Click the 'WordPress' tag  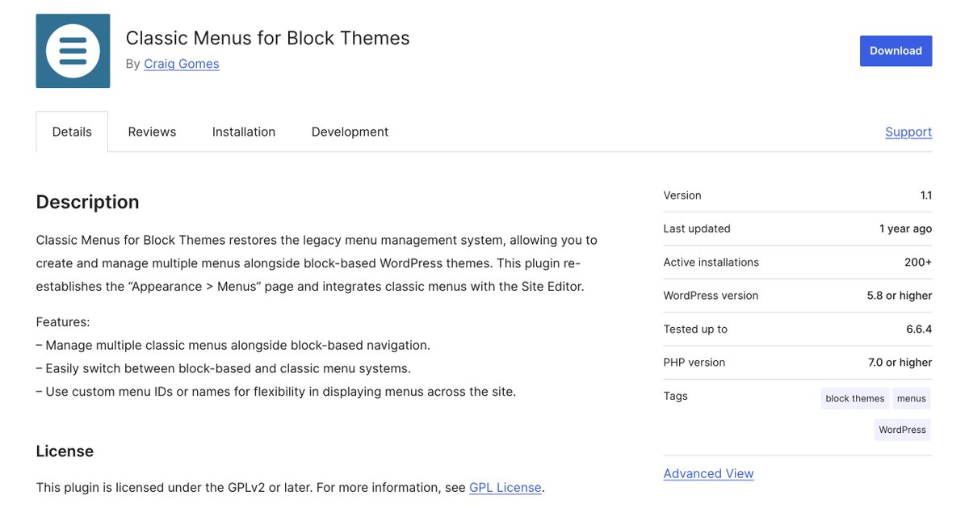pos(902,430)
